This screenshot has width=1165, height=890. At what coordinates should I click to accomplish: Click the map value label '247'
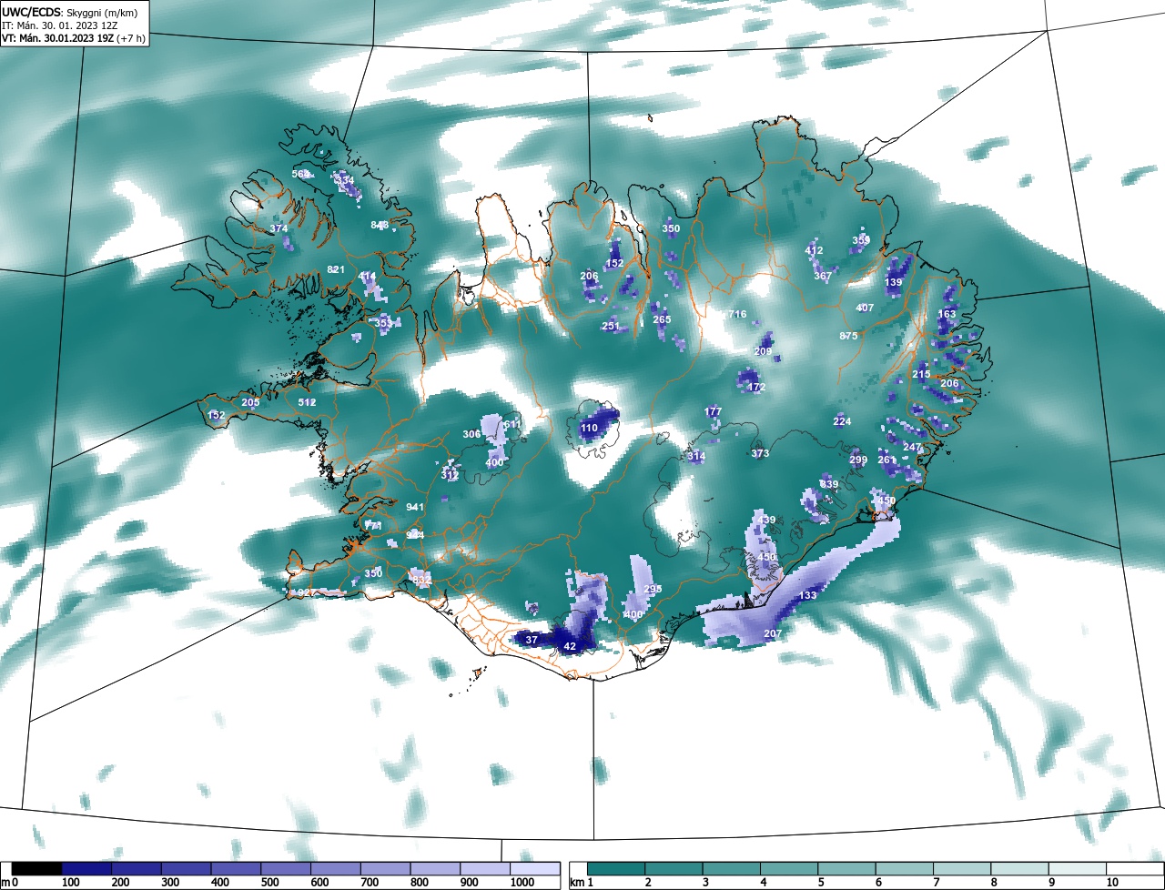(x=913, y=447)
